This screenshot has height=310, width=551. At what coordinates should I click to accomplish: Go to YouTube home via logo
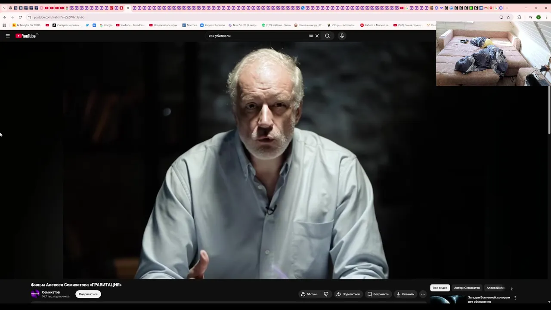pyautogui.click(x=26, y=36)
